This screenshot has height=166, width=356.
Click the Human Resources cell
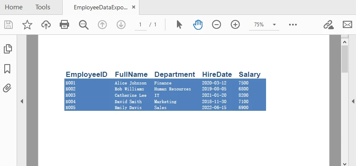pos(173,89)
